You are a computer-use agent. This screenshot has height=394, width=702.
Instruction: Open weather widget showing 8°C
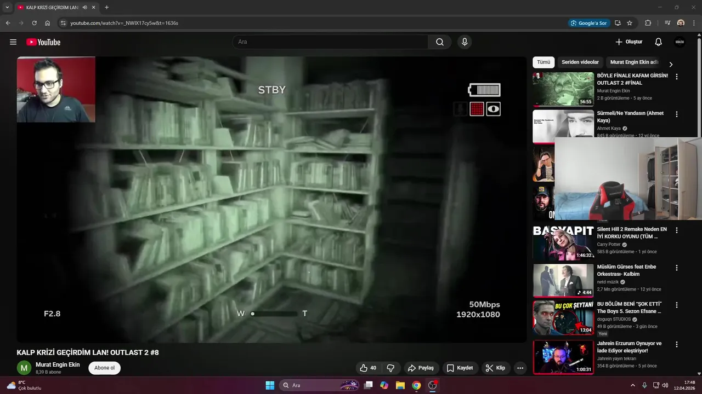[x=24, y=385]
